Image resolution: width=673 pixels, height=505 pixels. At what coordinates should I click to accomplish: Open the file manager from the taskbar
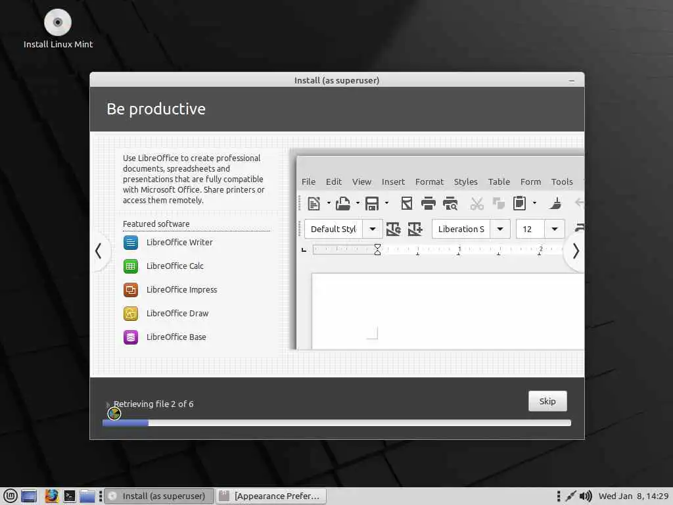click(87, 496)
